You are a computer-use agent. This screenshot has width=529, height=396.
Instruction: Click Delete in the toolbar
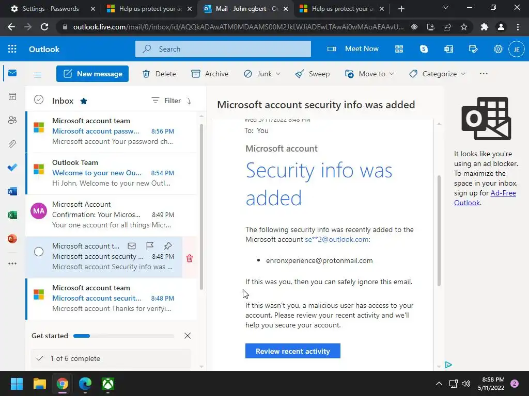pos(159,74)
